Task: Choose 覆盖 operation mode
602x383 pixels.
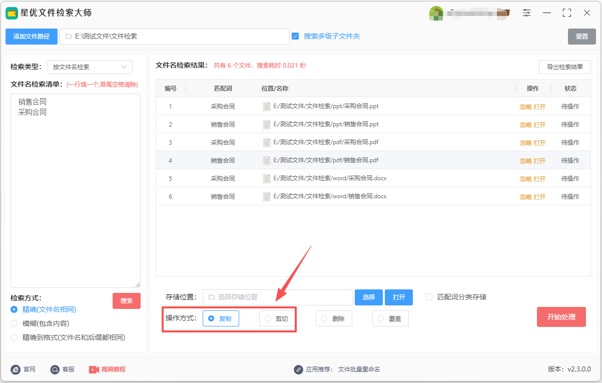Action: point(390,318)
